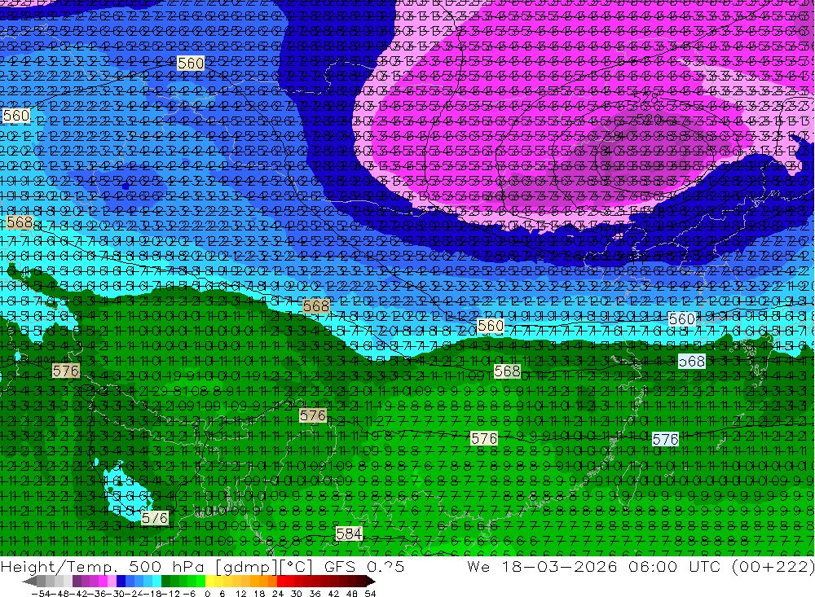Click the '54' scale value at colorbar end

tap(370, 594)
